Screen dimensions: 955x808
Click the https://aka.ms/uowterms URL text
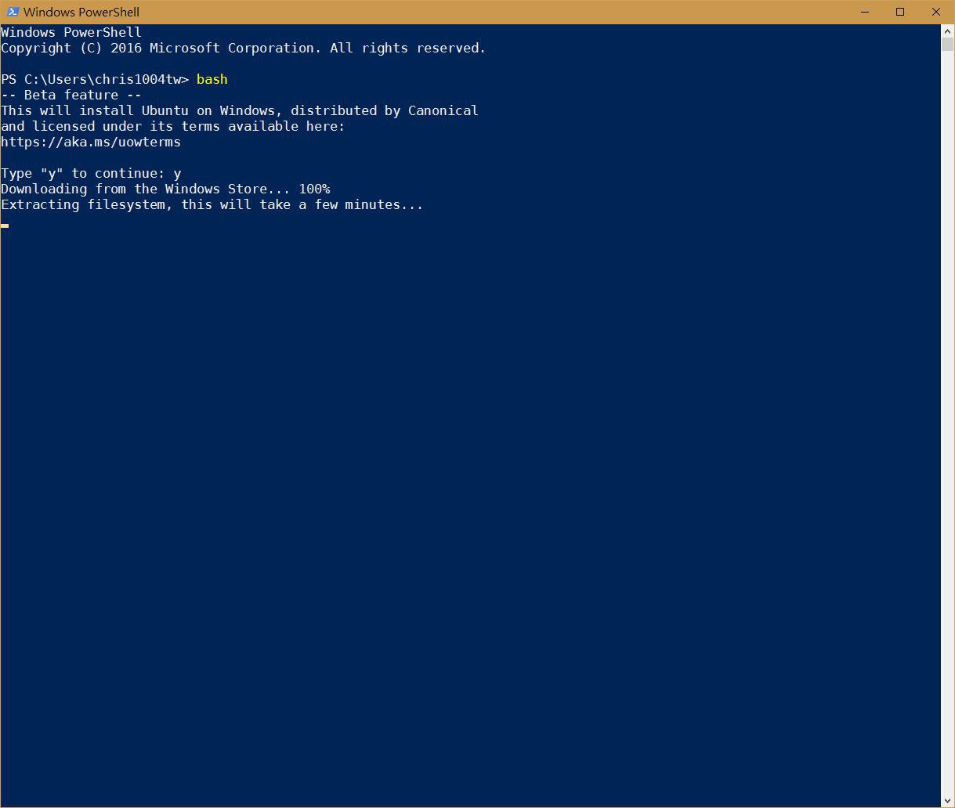tap(91, 142)
